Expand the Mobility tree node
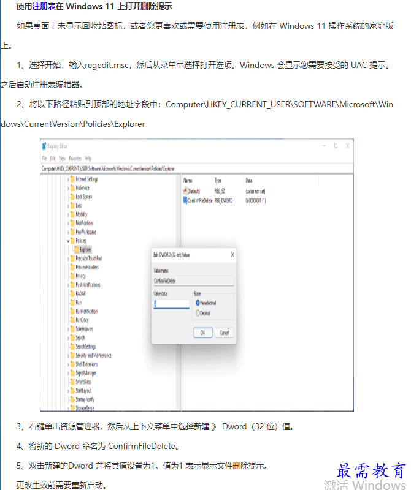This screenshot has width=411, height=490. (x=68, y=215)
